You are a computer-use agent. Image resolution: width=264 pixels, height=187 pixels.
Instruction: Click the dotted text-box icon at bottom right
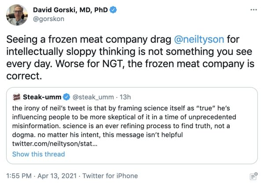click(253, 176)
